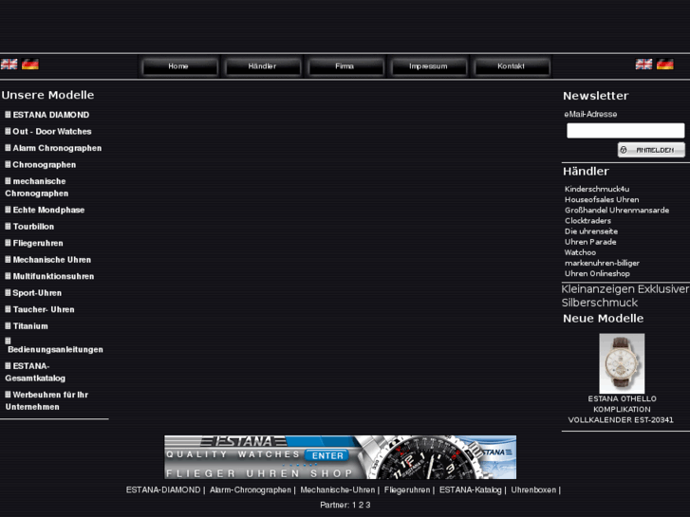Open markenuhren-billiger dealer link
This screenshot has width=690, height=517.
coord(602,263)
